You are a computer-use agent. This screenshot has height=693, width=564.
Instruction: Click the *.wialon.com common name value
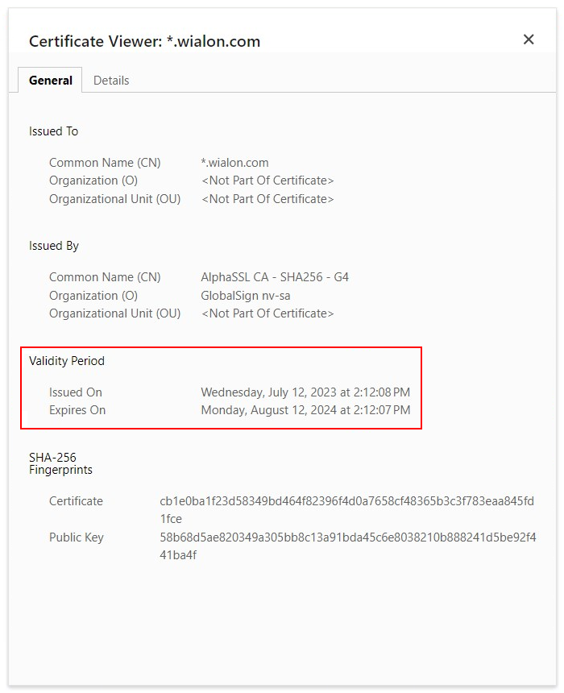[x=234, y=163]
